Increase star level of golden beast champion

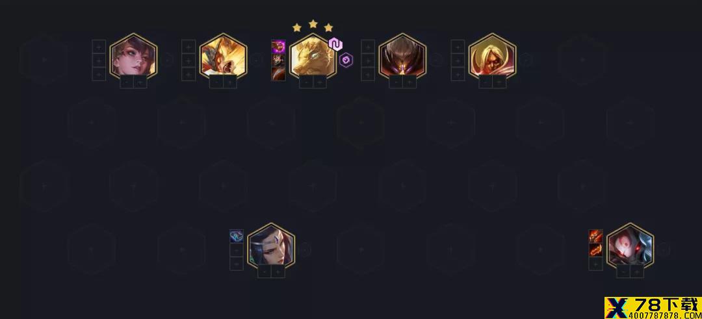tap(320, 82)
